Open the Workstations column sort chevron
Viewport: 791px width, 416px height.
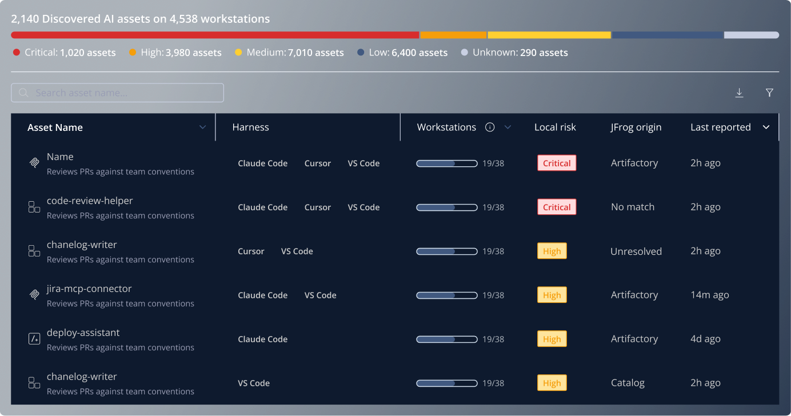[508, 127]
